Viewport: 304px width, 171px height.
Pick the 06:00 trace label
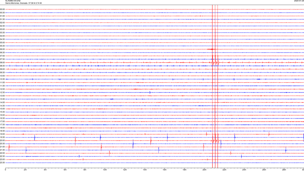pyautogui.click(x=2, y=49)
